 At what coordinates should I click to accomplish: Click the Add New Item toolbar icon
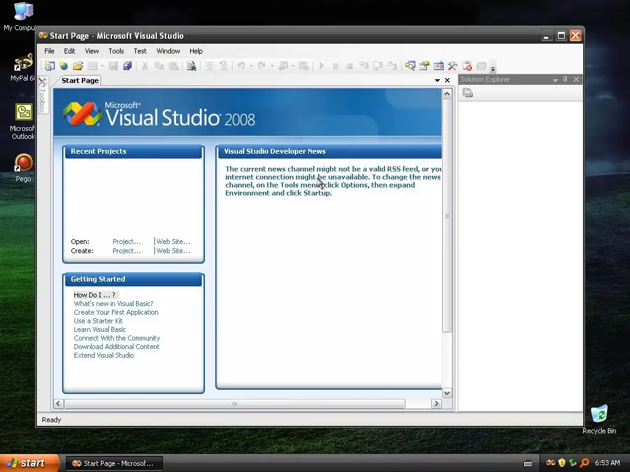tap(92, 66)
